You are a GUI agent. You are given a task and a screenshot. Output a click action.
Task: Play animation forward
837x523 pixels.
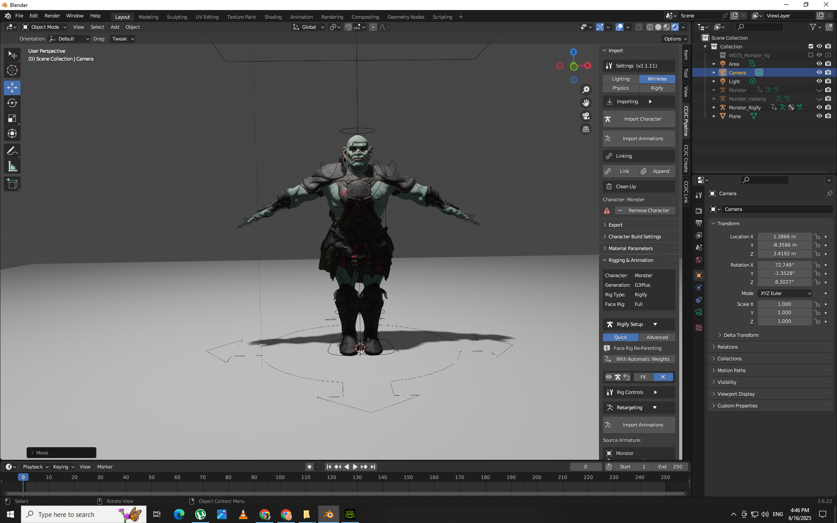click(x=355, y=467)
